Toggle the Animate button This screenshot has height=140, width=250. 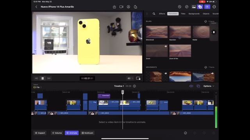[72, 133]
